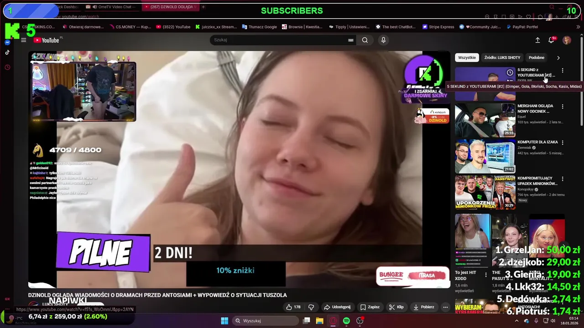This screenshot has width=584, height=328.
Task: Open The best ChatBot bookmark
Action: click(396, 27)
